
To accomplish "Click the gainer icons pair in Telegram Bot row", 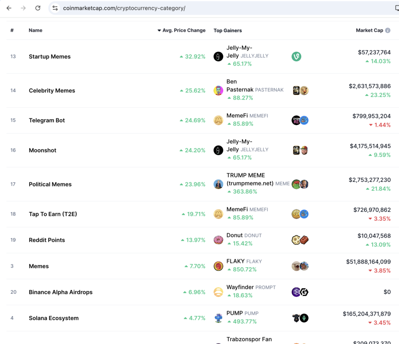I will [300, 120].
